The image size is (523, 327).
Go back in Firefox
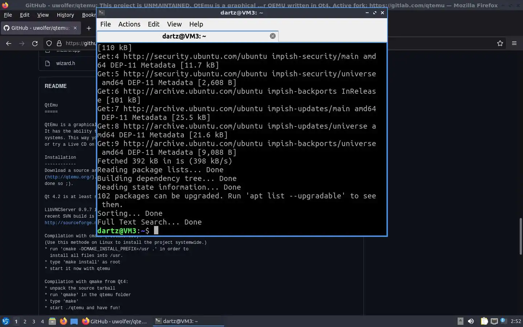coord(9,43)
